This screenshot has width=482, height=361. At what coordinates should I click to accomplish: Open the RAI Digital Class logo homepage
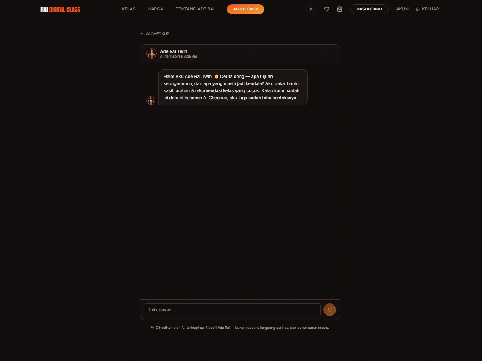pyautogui.click(x=60, y=9)
